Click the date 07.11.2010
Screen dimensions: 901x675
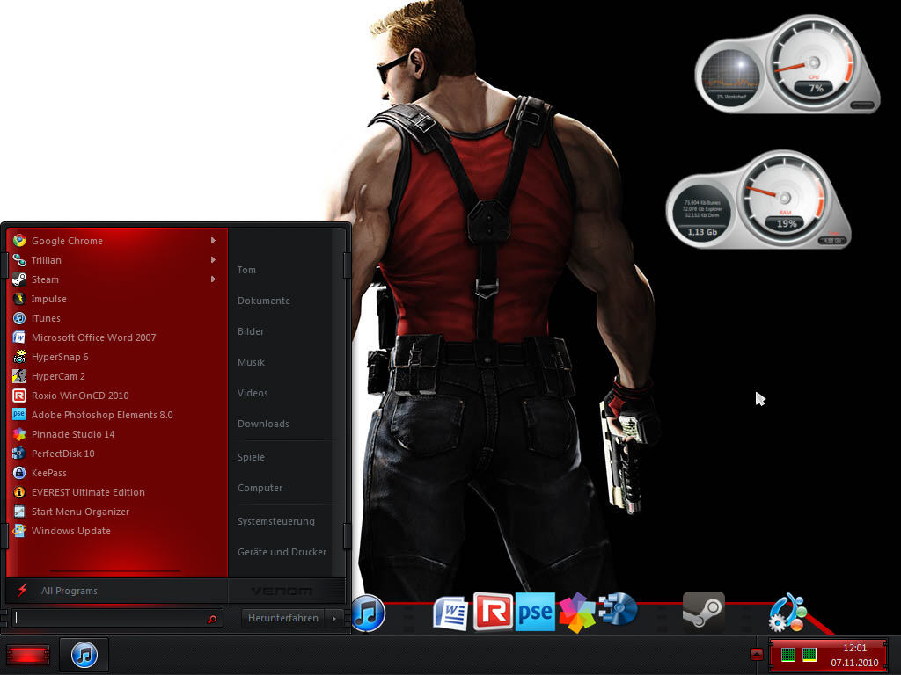(854, 663)
